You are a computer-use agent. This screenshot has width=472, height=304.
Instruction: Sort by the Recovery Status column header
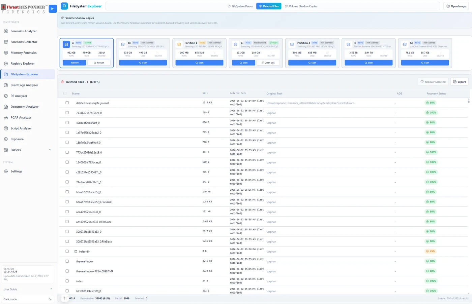point(436,93)
